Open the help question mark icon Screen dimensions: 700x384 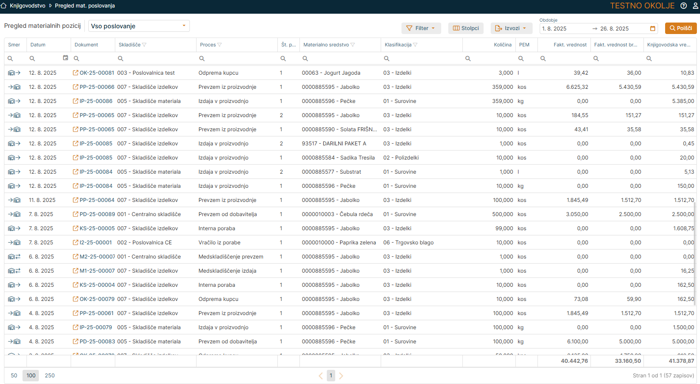[x=683, y=6]
